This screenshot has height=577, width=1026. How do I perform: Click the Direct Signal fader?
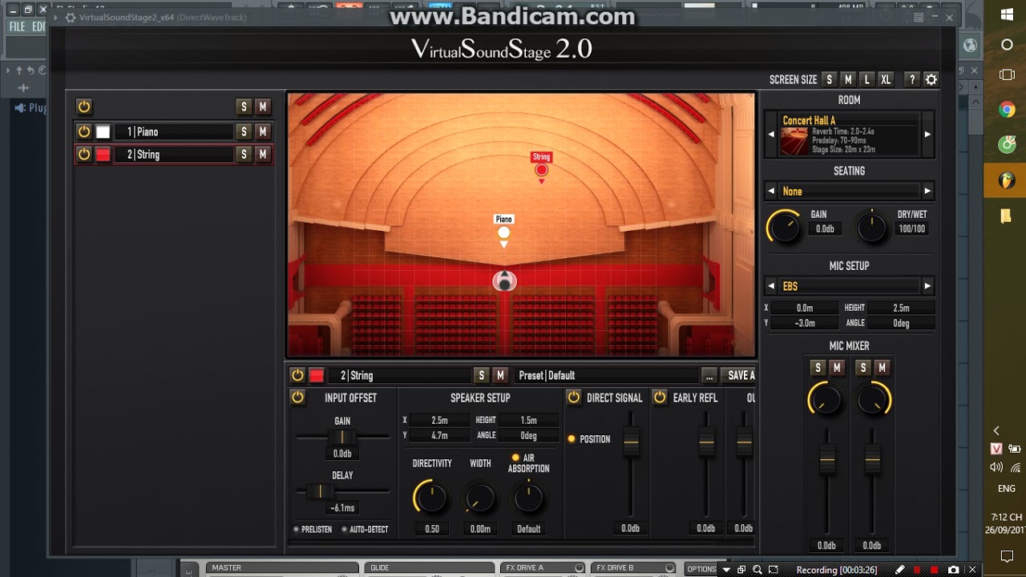[631, 441]
